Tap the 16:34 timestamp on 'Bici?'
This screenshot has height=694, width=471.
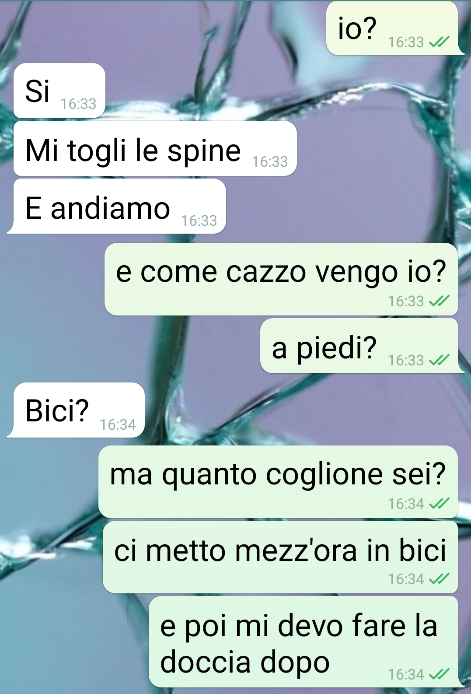click(118, 424)
